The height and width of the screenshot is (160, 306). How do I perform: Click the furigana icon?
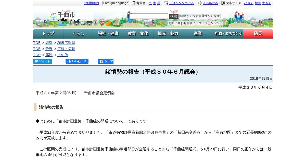tap(166, 3)
